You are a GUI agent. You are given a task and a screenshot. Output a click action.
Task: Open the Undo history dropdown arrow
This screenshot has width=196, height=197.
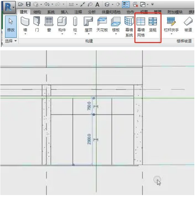(52, 5)
